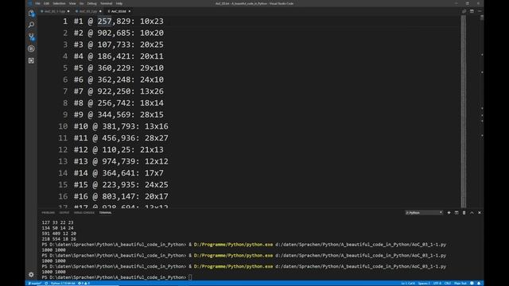Click the split editor icon

coord(472,11)
